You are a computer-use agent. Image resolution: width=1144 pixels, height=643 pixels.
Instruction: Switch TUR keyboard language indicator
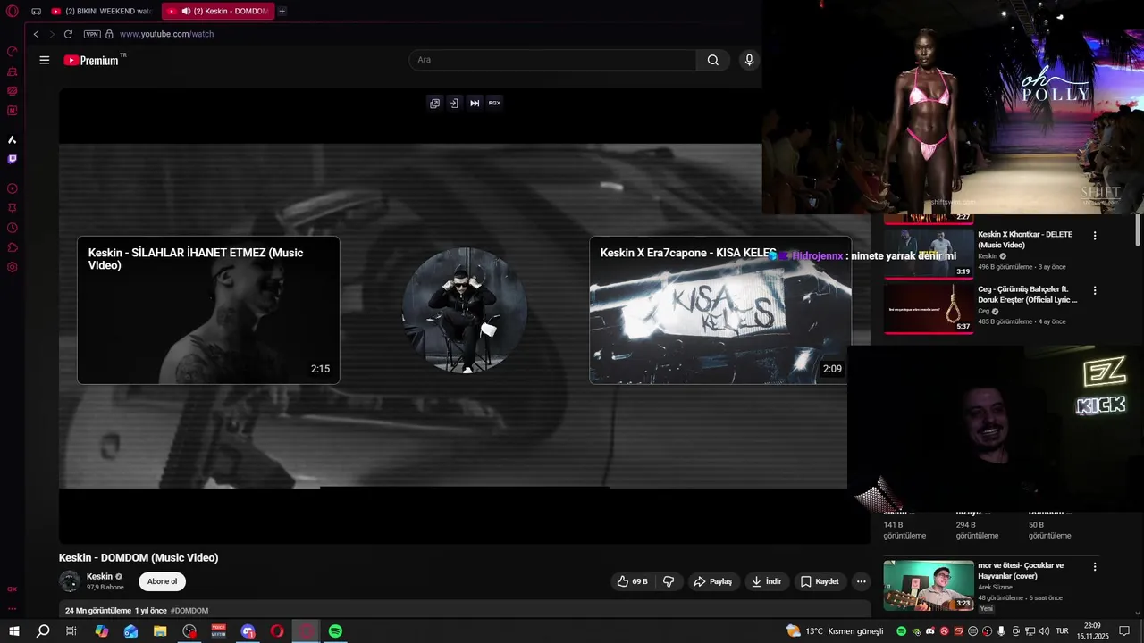pos(1063,631)
